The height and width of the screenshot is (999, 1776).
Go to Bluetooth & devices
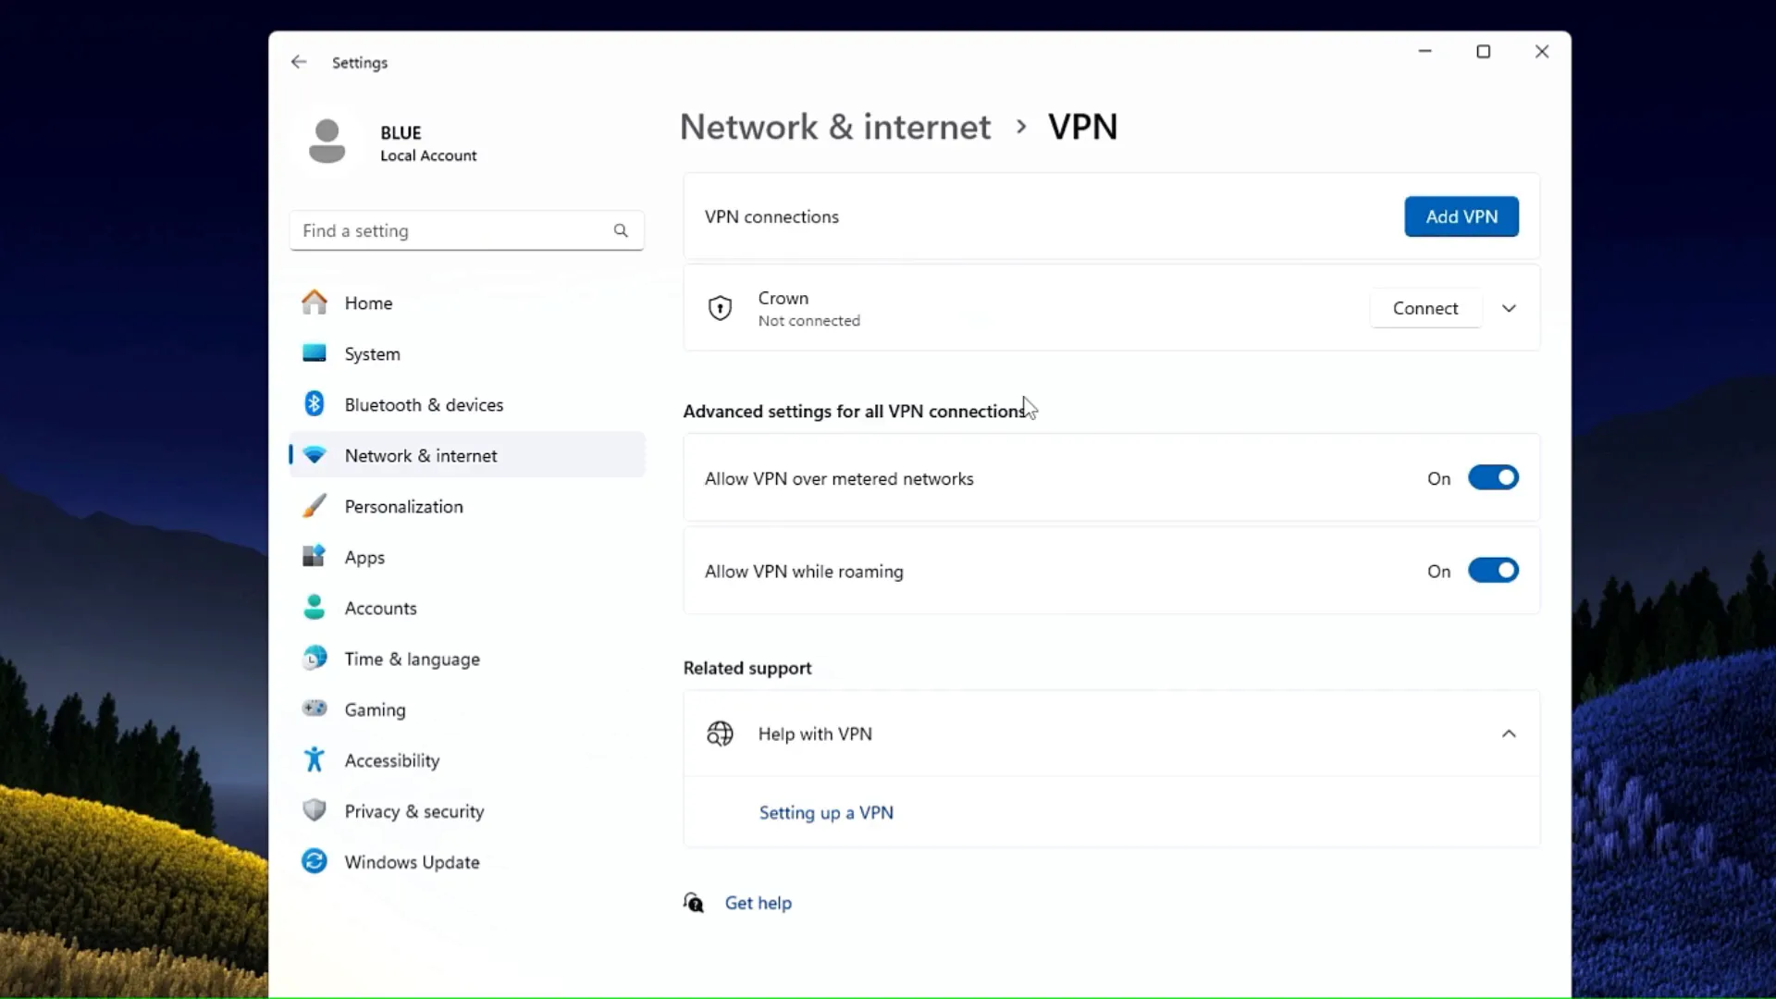[467, 404]
